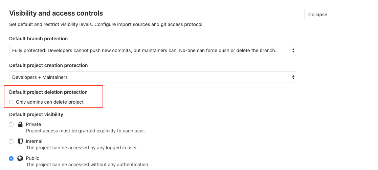378x170 pixels.
Task: Click the Visibility and access controls heading
Action: click(56, 14)
